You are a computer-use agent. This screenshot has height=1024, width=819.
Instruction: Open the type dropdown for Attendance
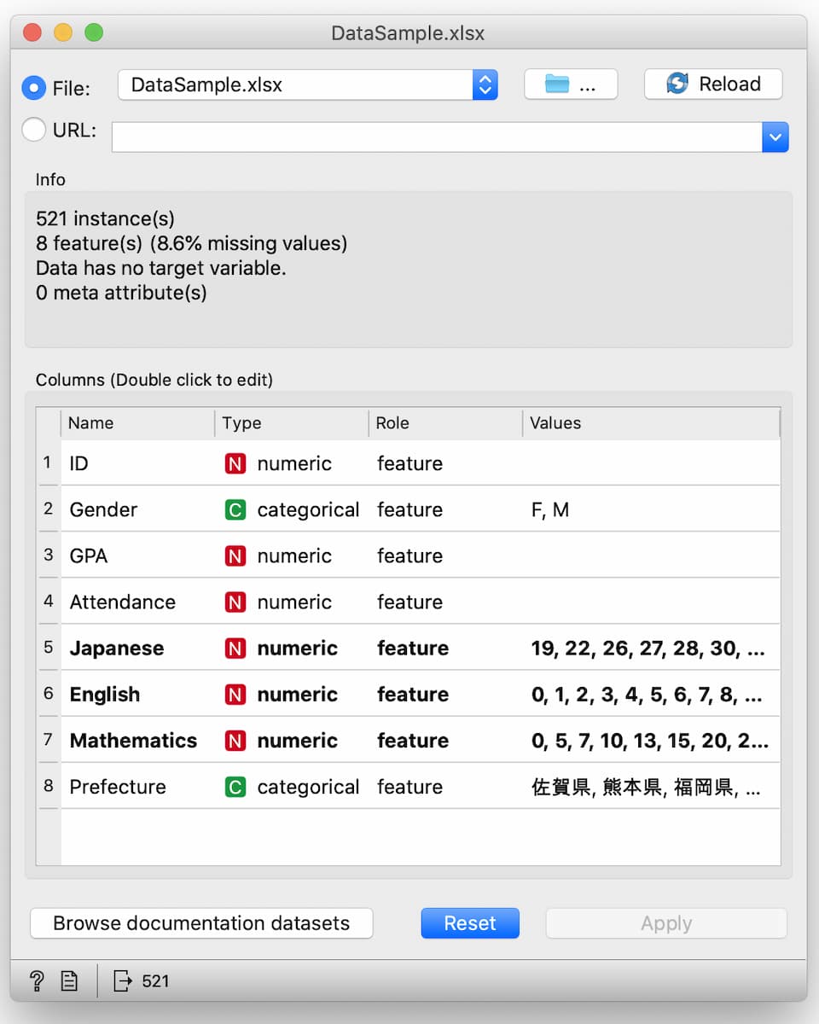[290, 602]
